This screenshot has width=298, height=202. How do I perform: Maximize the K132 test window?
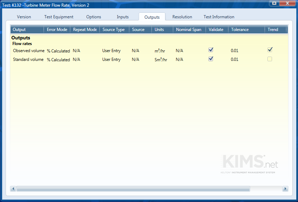point(274,3)
